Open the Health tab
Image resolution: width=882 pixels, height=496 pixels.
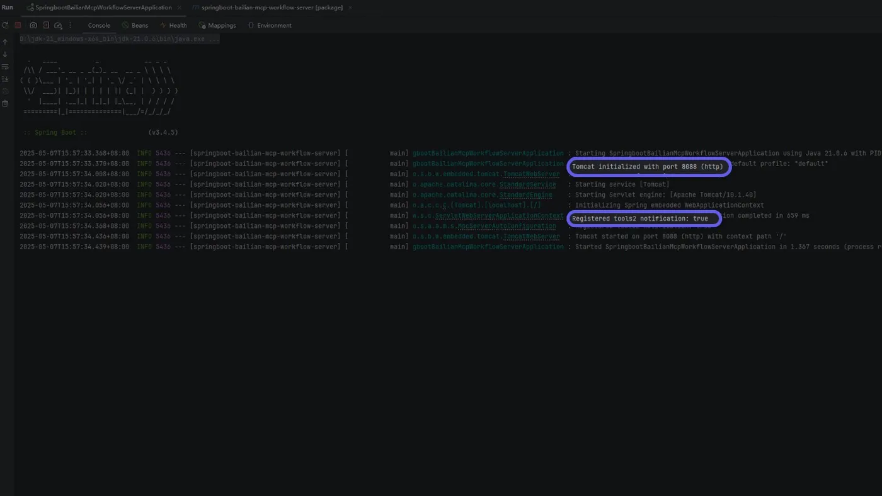[x=173, y=25]
